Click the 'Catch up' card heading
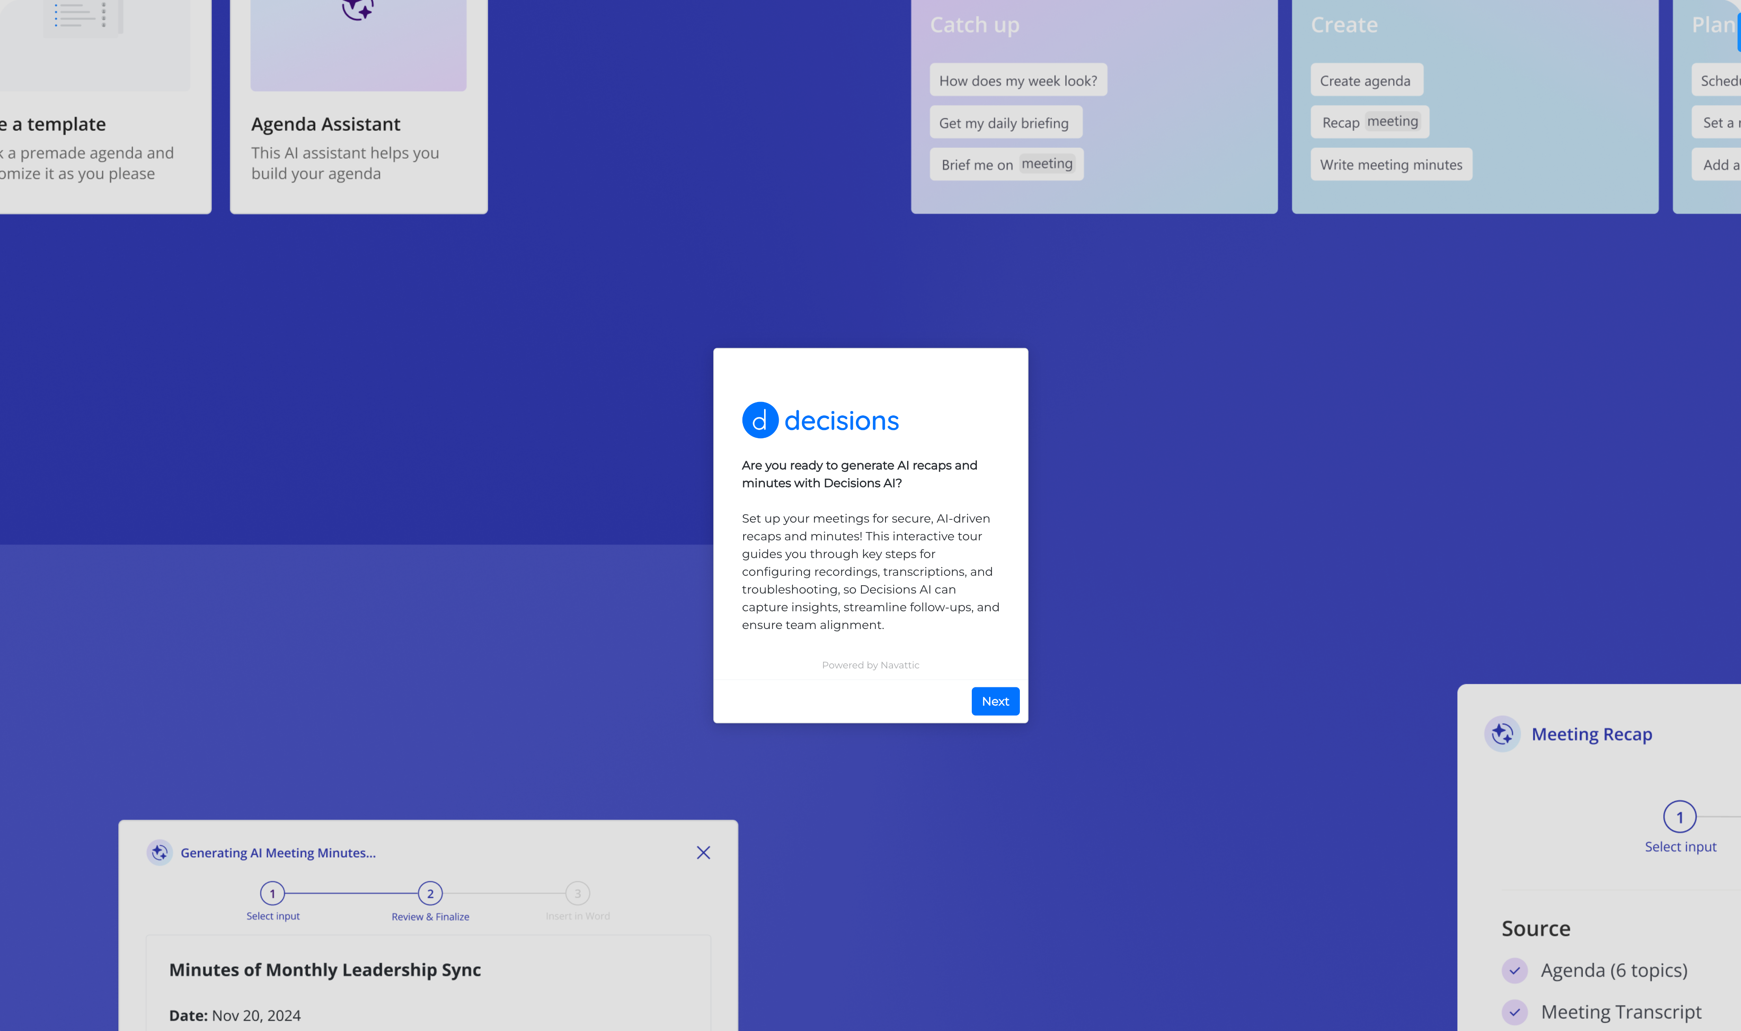The image size is (1741, 1031). pos(974,25)
